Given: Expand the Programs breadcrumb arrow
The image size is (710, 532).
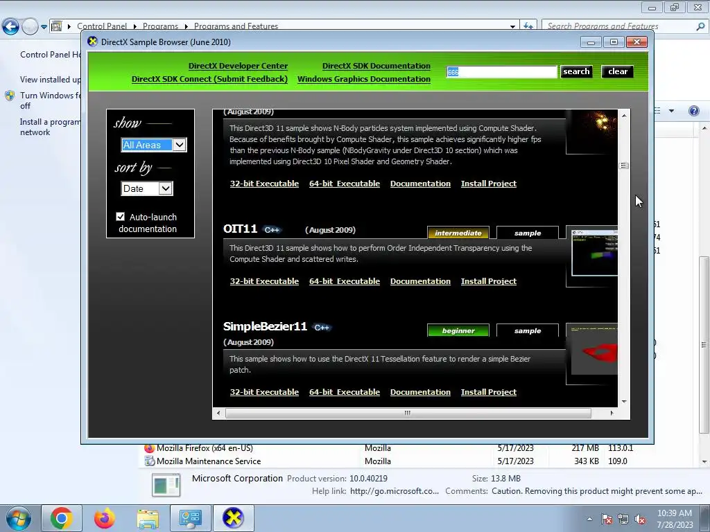Looking at the screenshot, I should [186, 26].
